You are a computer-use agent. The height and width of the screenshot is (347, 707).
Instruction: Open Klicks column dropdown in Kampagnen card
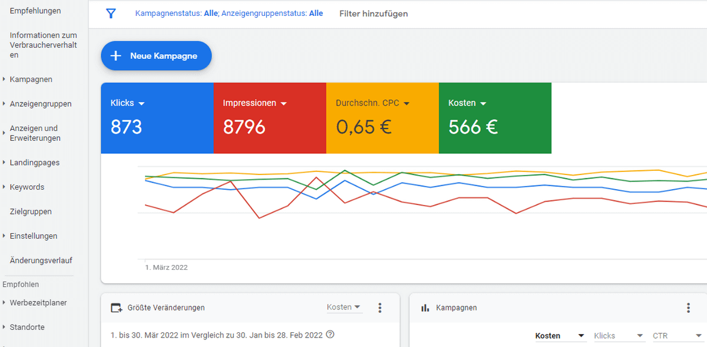tap(619, 336)
